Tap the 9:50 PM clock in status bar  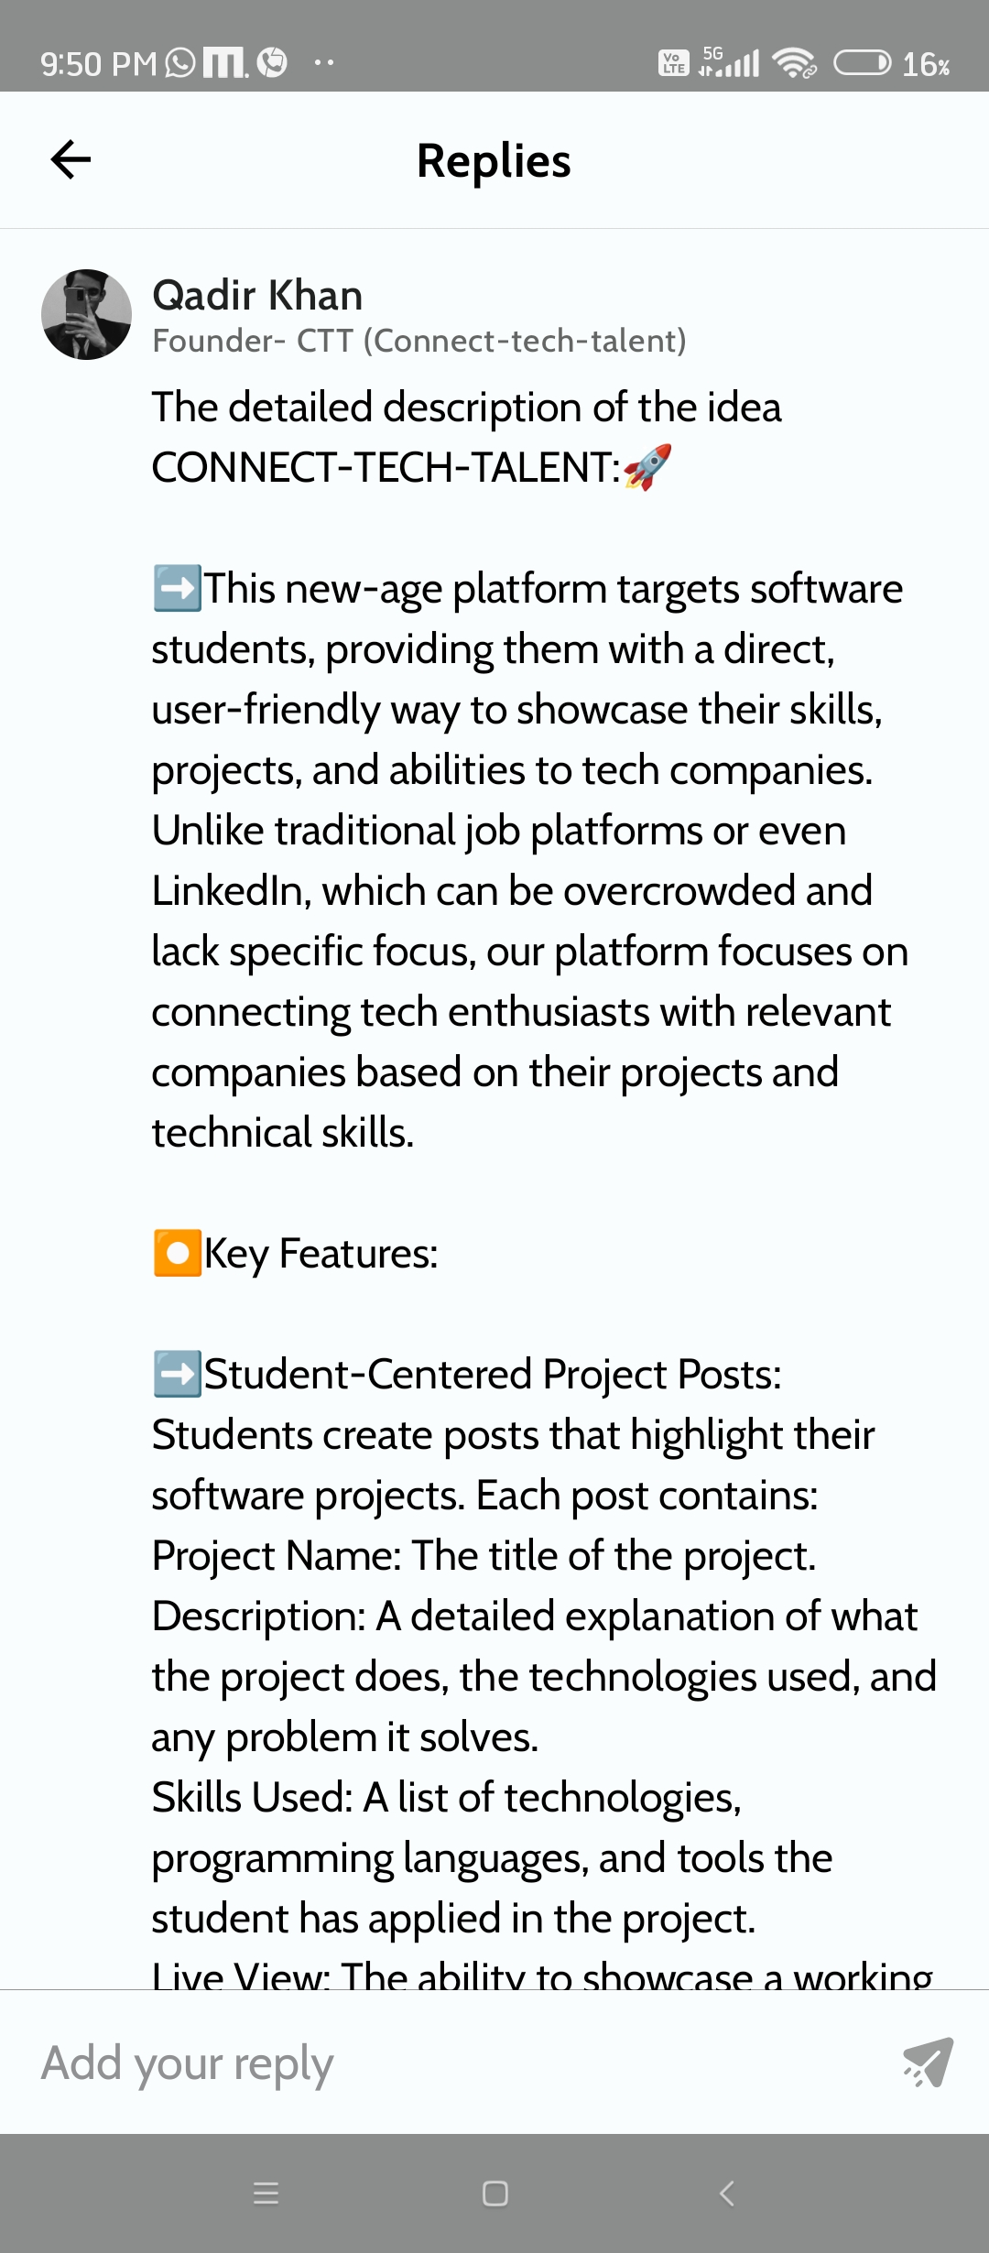[x=99, y=63]
